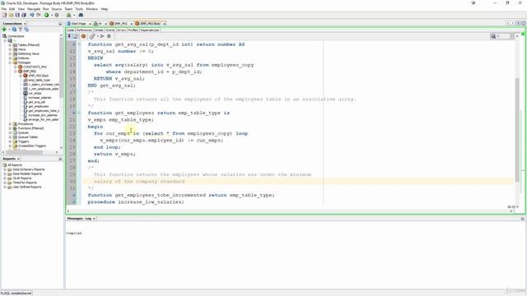The image size is (527, 296).
Task: Open the Compile dropdown arrow in editor toolbar
Action: coord(97,36)
